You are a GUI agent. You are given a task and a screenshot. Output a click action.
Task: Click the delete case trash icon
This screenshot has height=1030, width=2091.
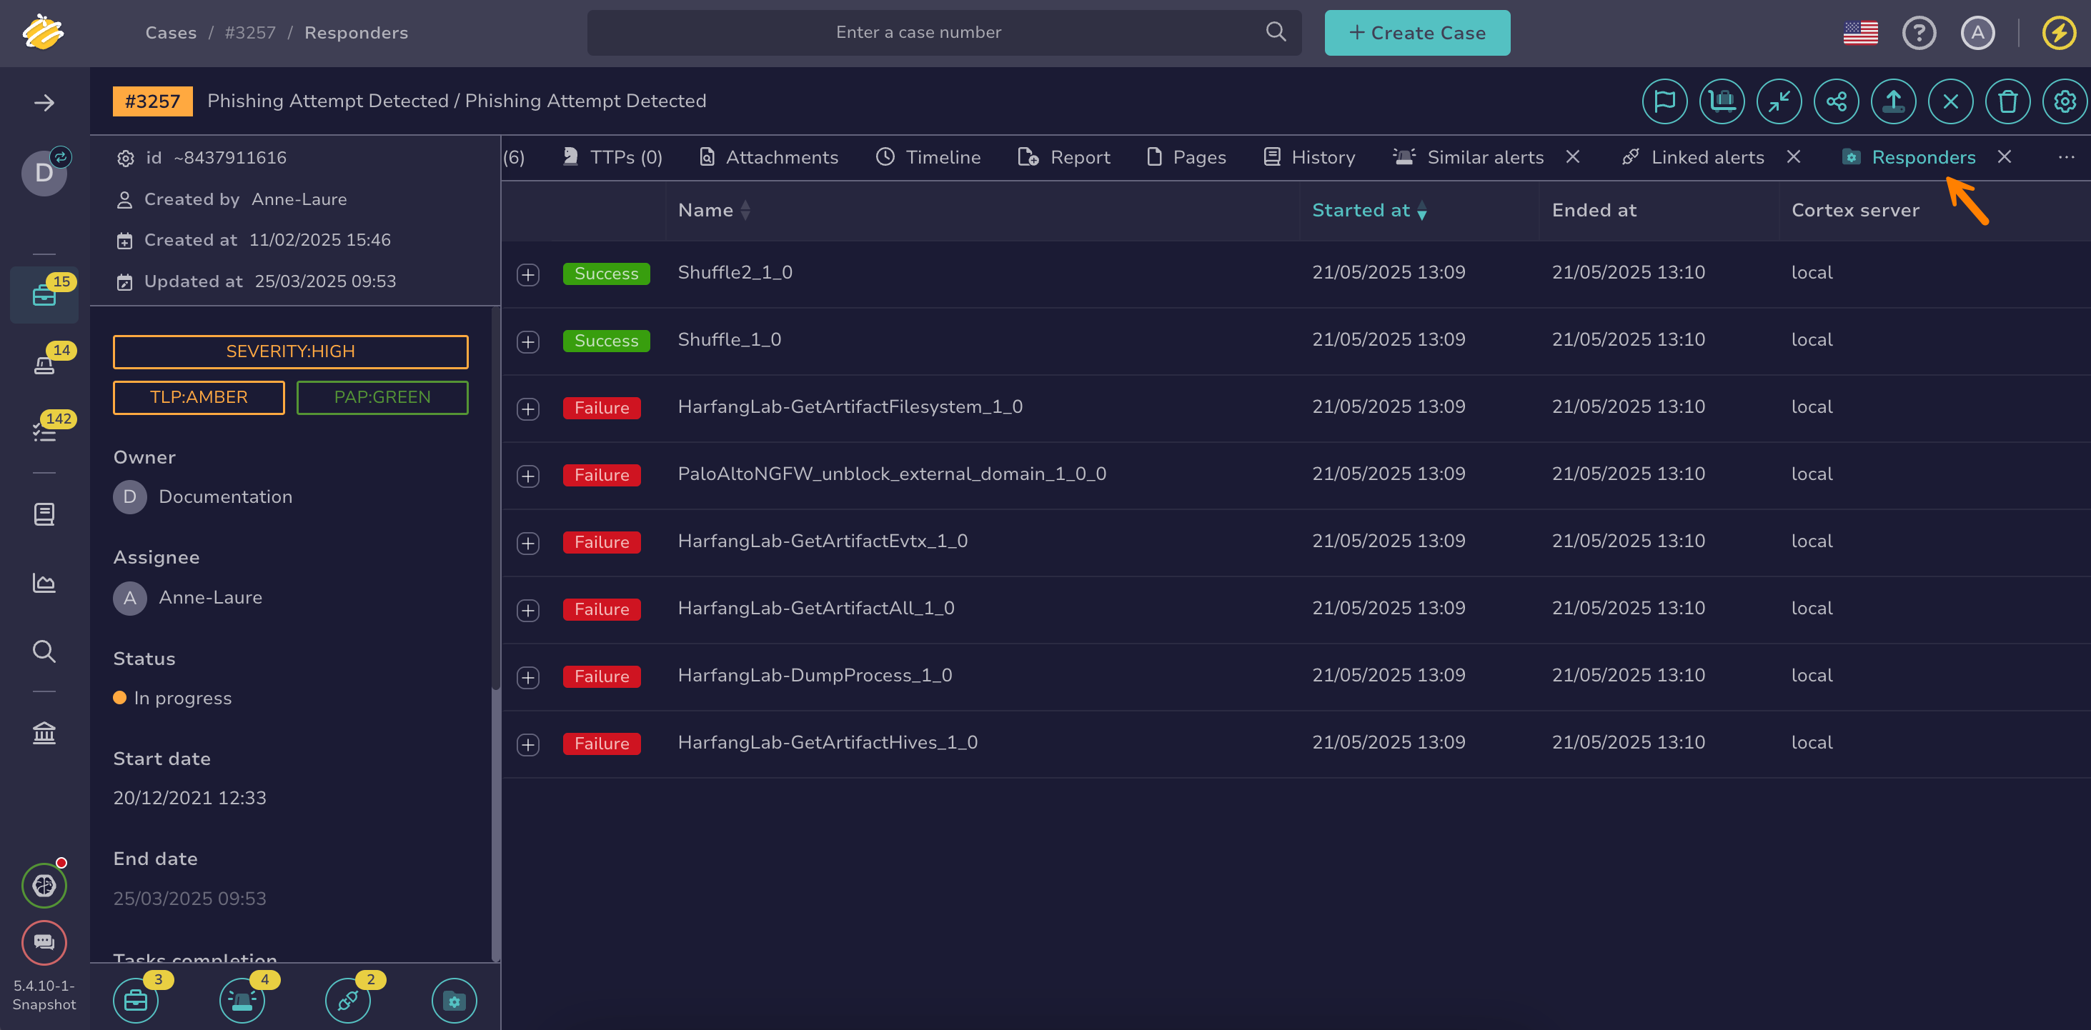point(2007,101)
